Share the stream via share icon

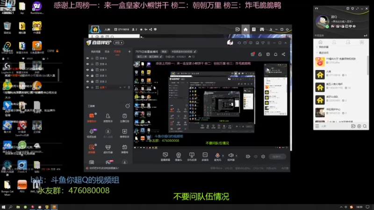coord(283,54)
